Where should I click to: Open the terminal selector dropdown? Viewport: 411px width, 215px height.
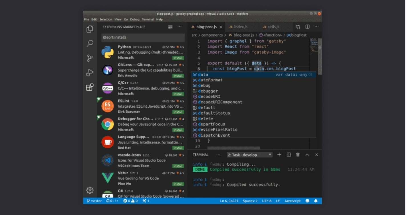point(250,155)
